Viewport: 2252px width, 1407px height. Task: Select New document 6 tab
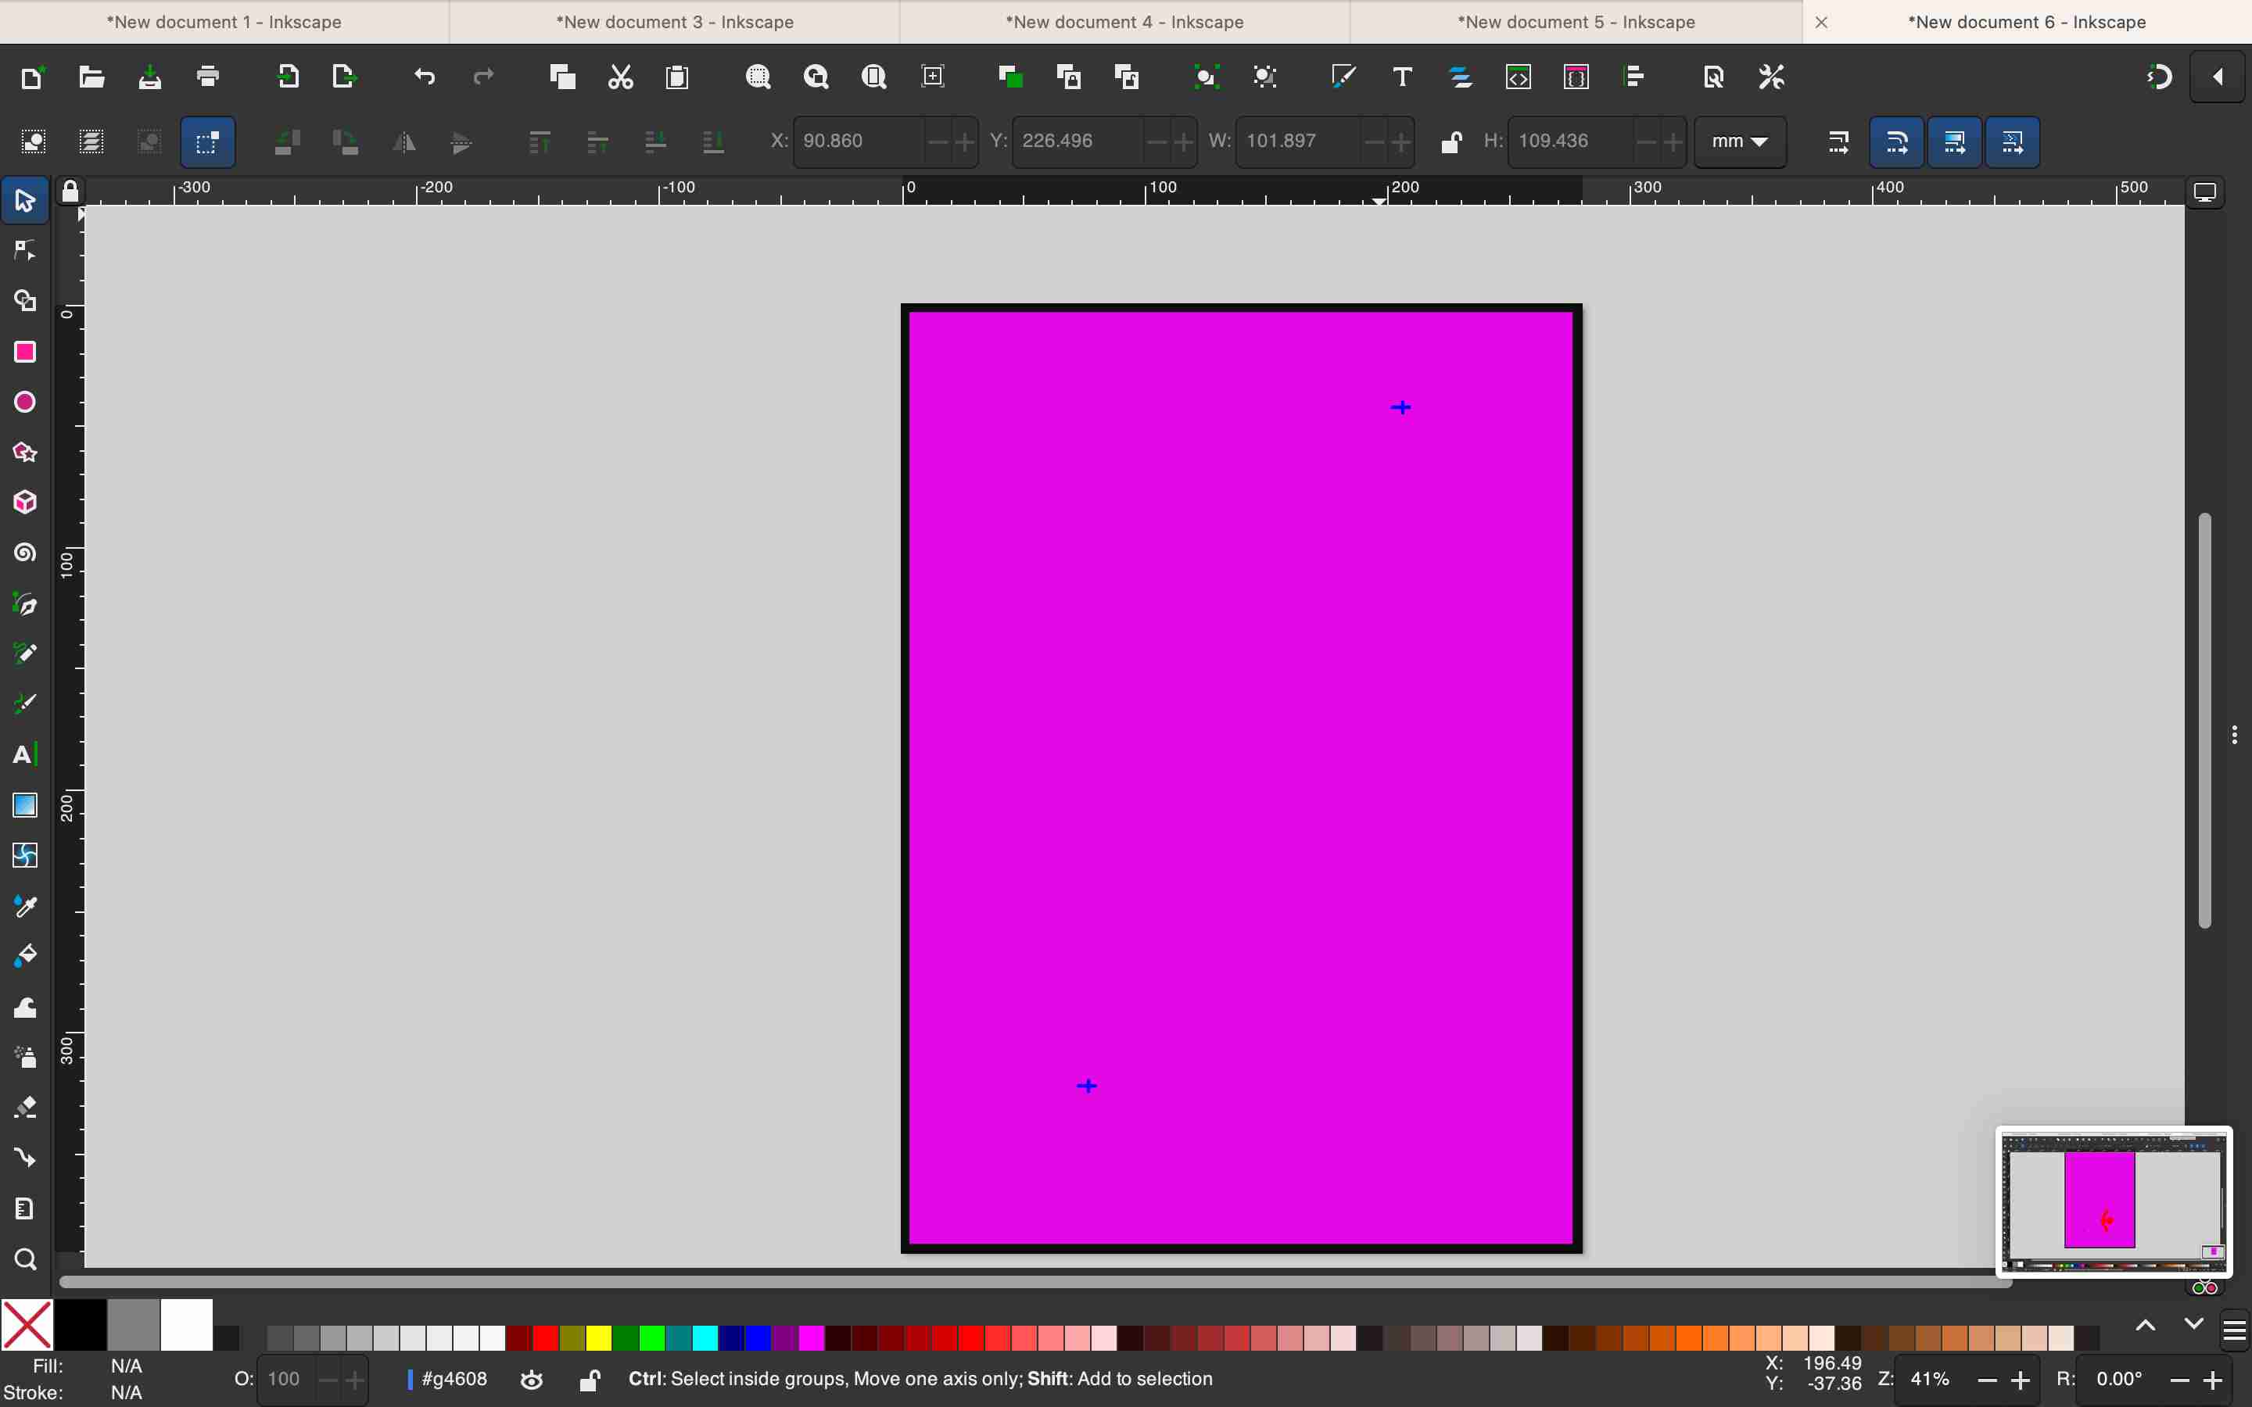pos(2027,21)
